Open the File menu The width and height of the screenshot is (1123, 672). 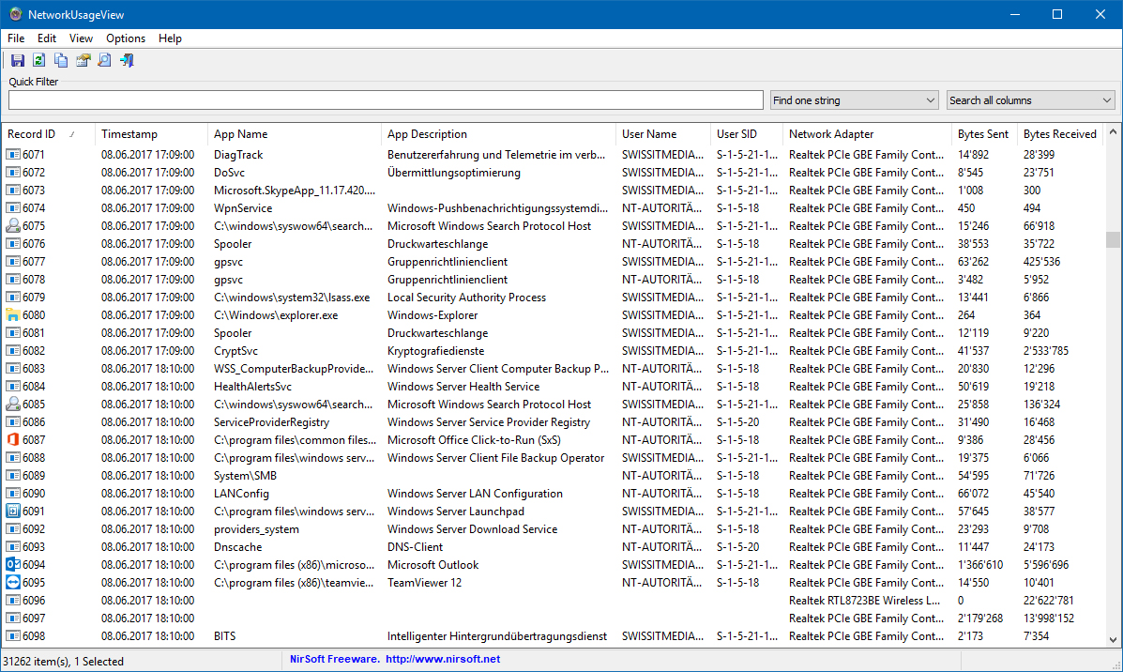coord(16,38)
